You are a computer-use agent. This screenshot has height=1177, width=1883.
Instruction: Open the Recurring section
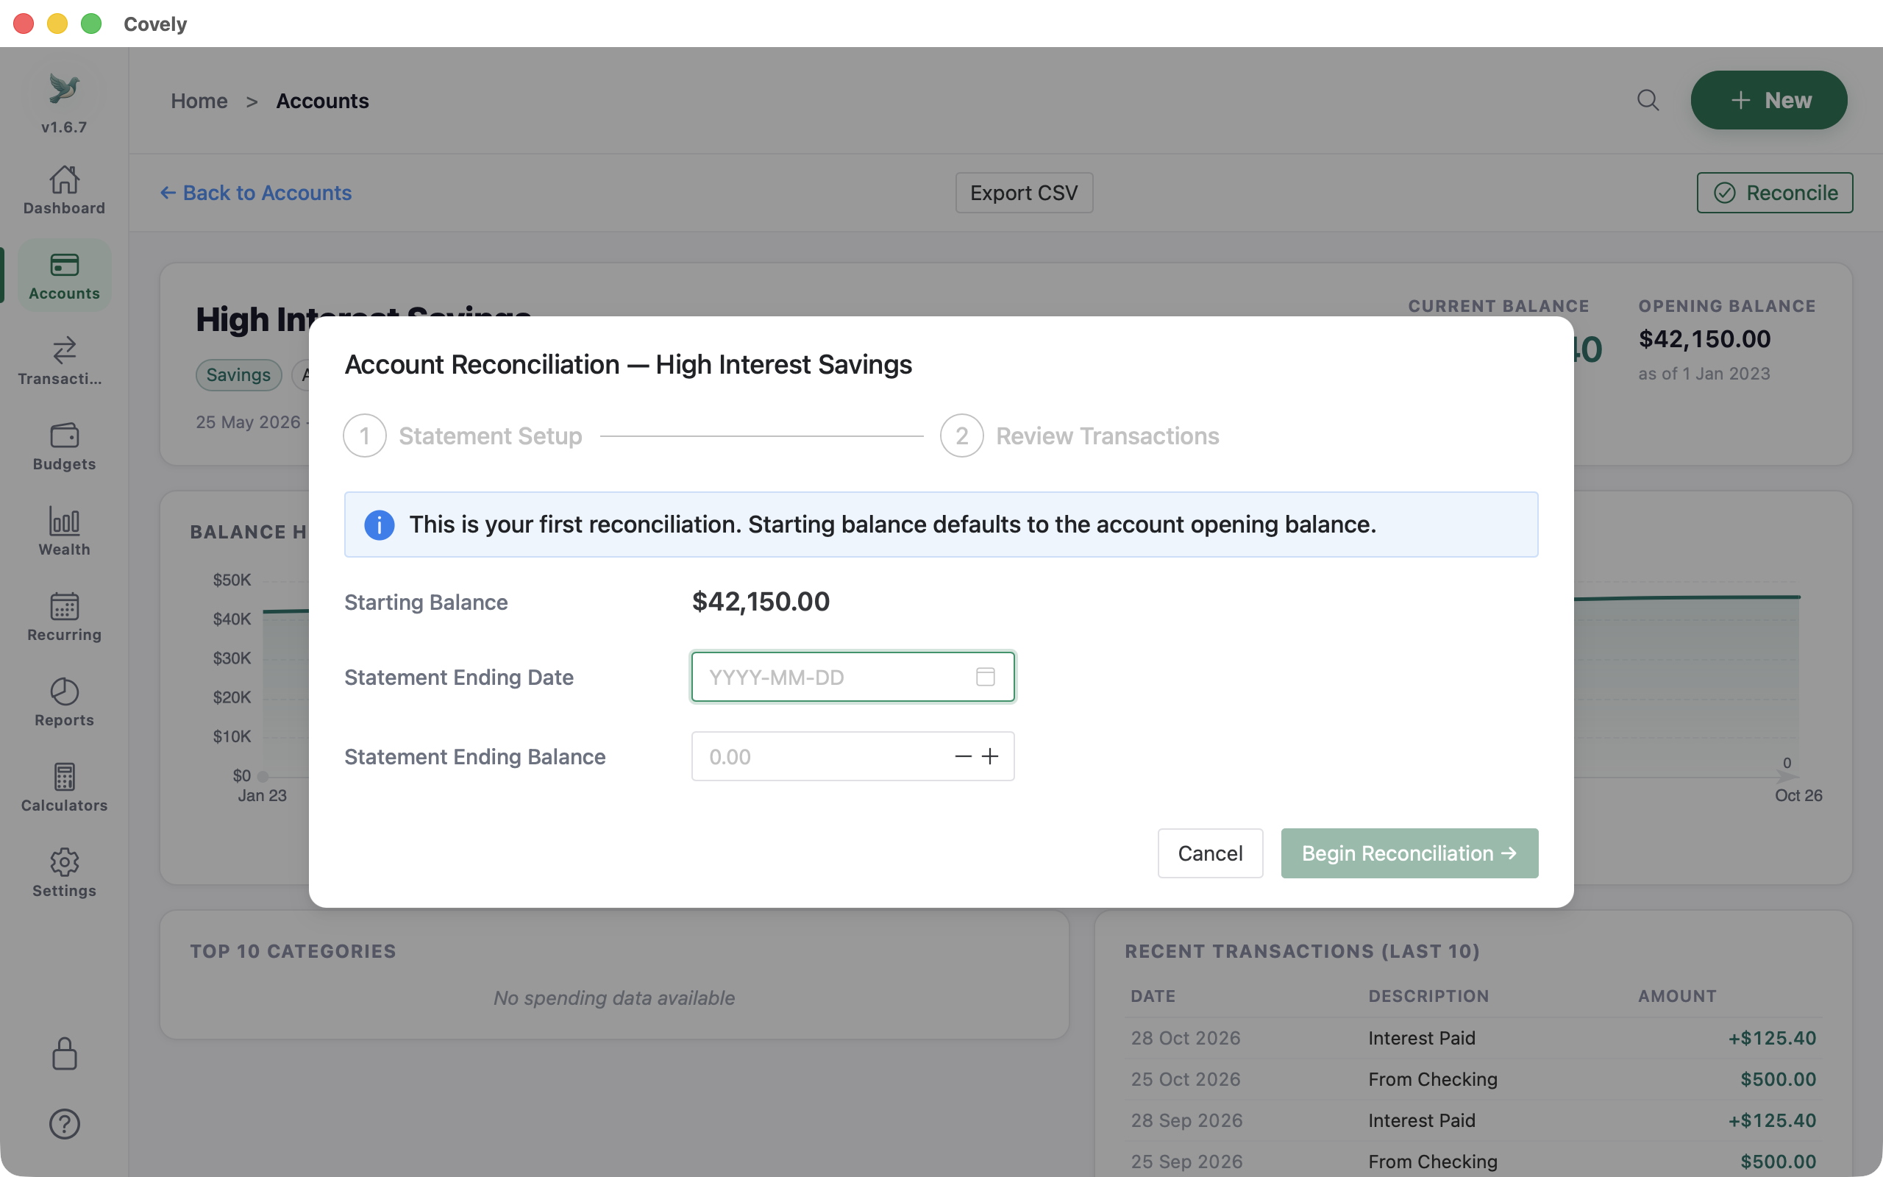tap(64, 616)
